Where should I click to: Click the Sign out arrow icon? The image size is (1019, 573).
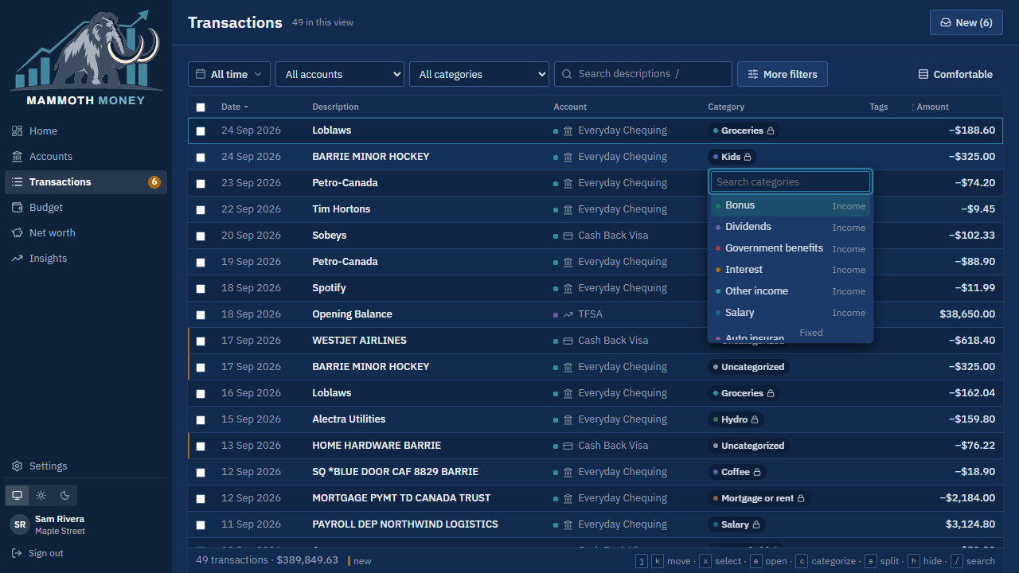click(17, 553)
